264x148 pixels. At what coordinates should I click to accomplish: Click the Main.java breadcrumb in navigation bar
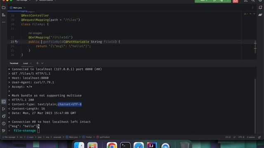click(x=72, y=137)
